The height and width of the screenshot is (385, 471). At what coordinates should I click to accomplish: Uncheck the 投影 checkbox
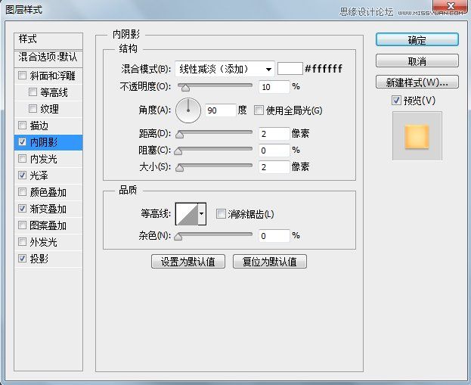[22, 258]
